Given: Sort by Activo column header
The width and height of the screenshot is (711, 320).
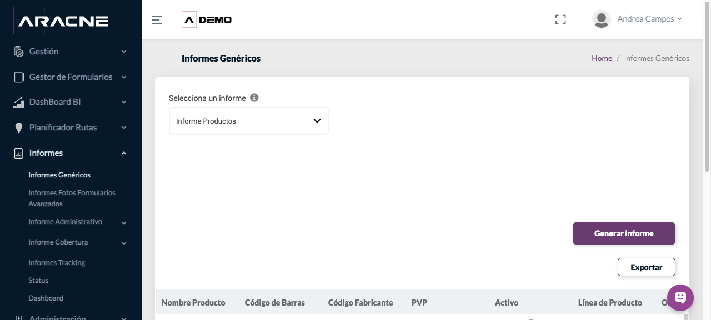Looking at the screenshot, I should pyautogui.click(x=507, y=303).
